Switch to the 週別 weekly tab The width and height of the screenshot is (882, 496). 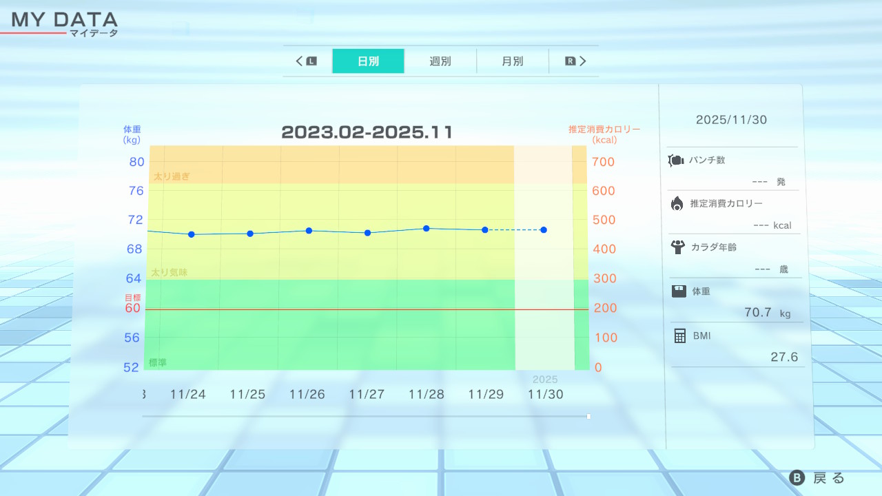click(x=440, y=61)
